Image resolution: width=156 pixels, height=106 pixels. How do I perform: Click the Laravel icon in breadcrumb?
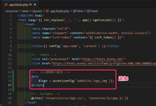[x=47, y=11]
